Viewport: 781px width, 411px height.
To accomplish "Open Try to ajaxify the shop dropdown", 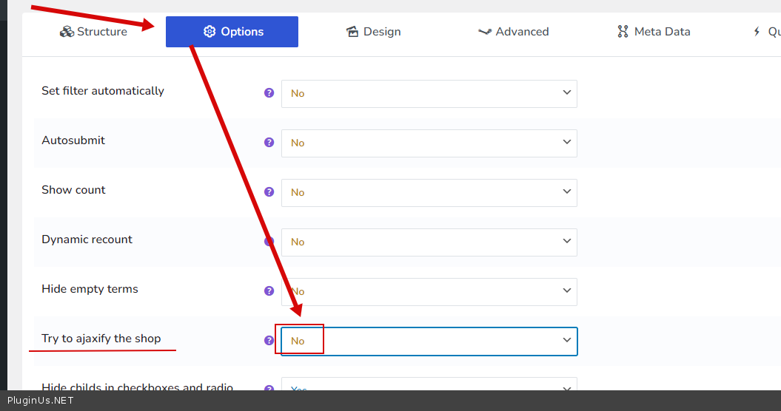I will click(429, 341).
